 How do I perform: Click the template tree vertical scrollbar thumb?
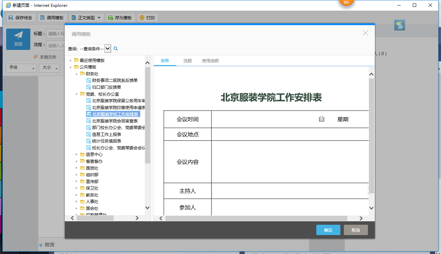tap(147, 115)
